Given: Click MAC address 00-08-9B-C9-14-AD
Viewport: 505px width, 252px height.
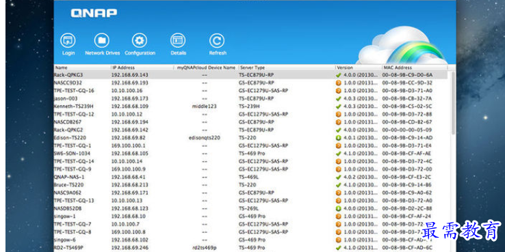Looking at the screenshot, I should 407,138.
